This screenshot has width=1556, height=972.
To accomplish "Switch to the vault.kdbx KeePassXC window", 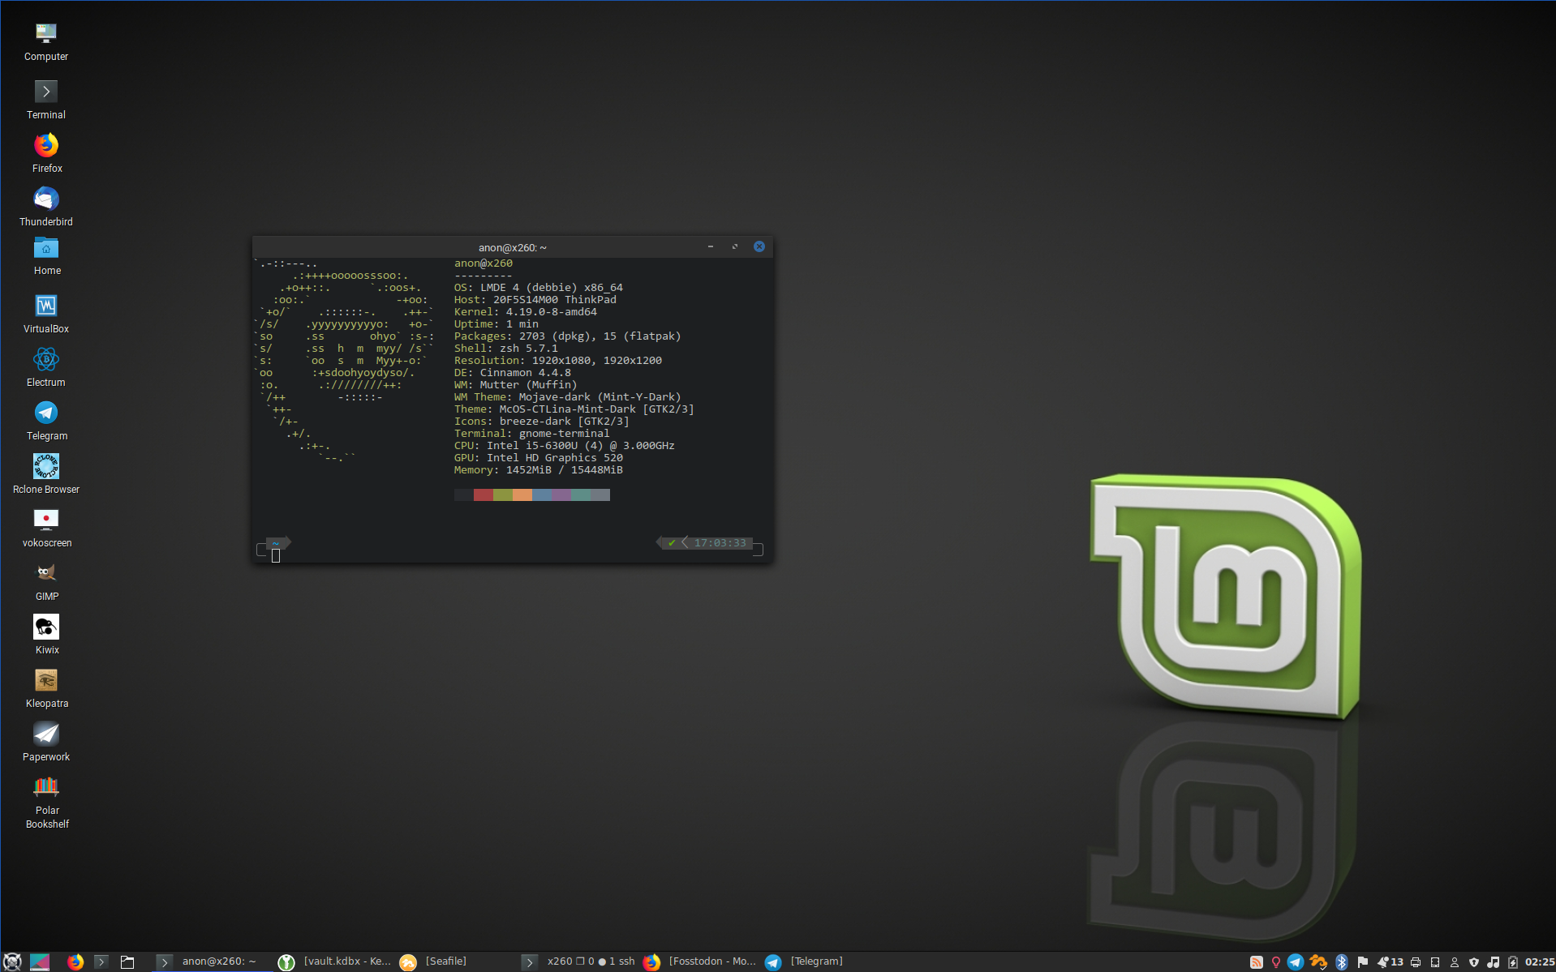I will [x=334, y=961].
